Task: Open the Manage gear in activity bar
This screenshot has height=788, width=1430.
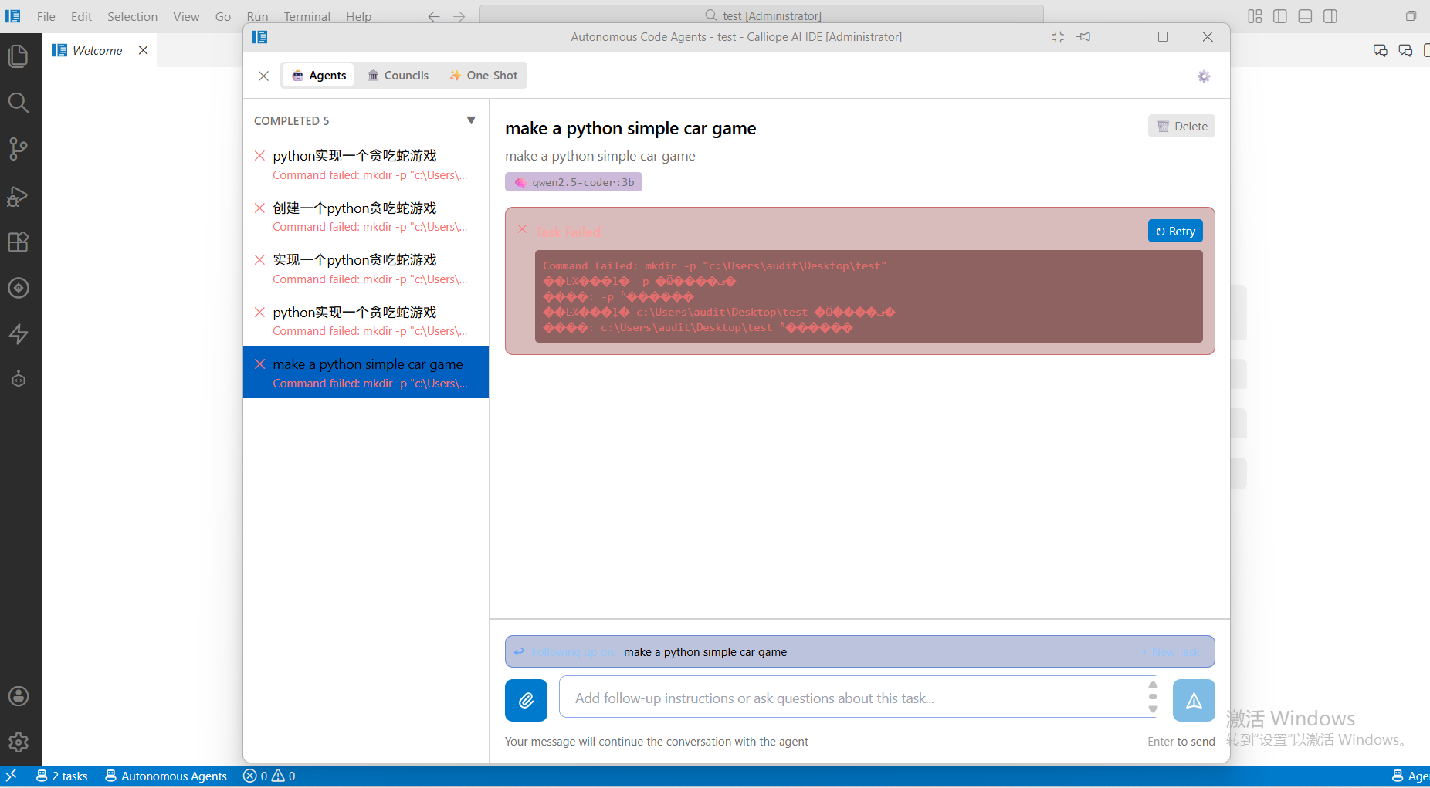Action: point(19,742)
